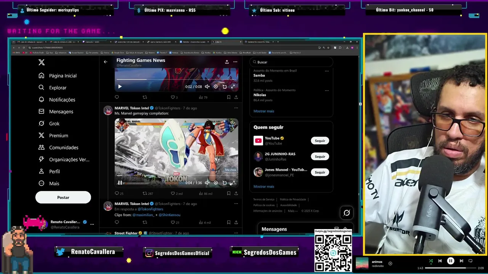Open @ShinKensou mention link

click(x=169, y=215)
